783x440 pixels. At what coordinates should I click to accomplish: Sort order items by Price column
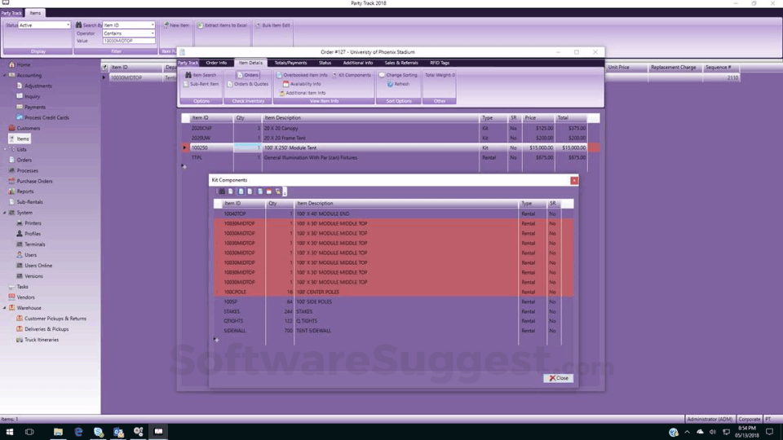coord(537,117)
